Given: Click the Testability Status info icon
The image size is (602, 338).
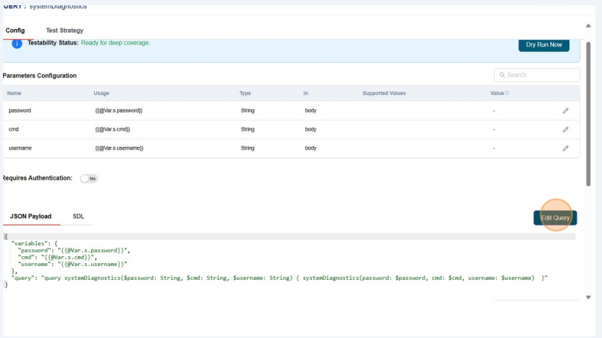Looking at the screenshot, I should tap(16, 45).
